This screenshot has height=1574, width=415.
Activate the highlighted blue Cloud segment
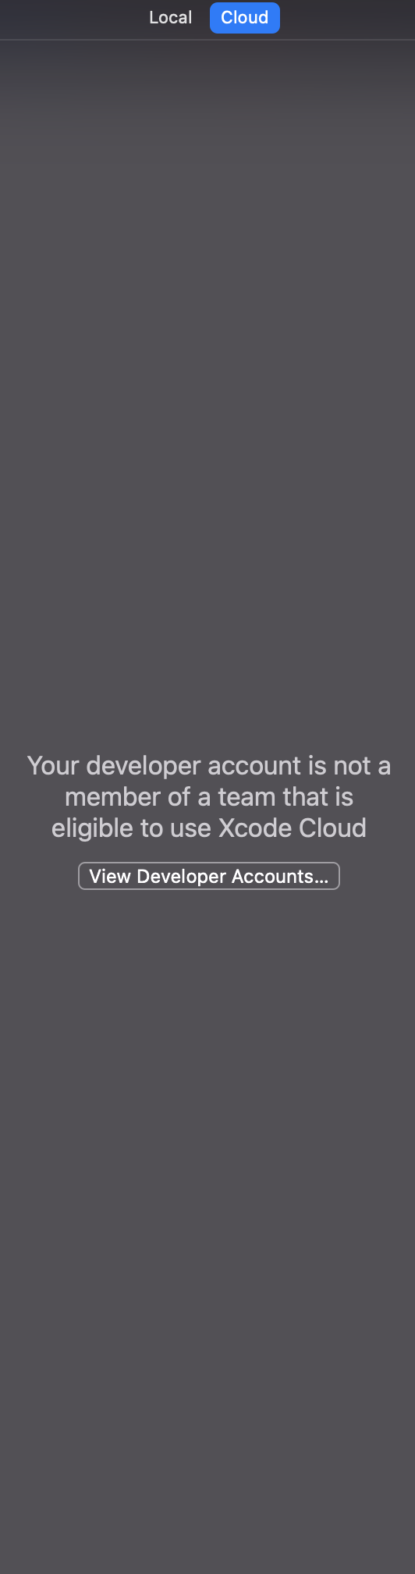(x=244, y=17)
